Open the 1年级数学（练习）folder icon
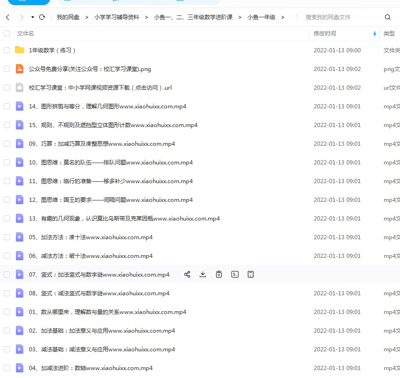The width and height of the screenshot is (400, 378). [x=20, y=50]
